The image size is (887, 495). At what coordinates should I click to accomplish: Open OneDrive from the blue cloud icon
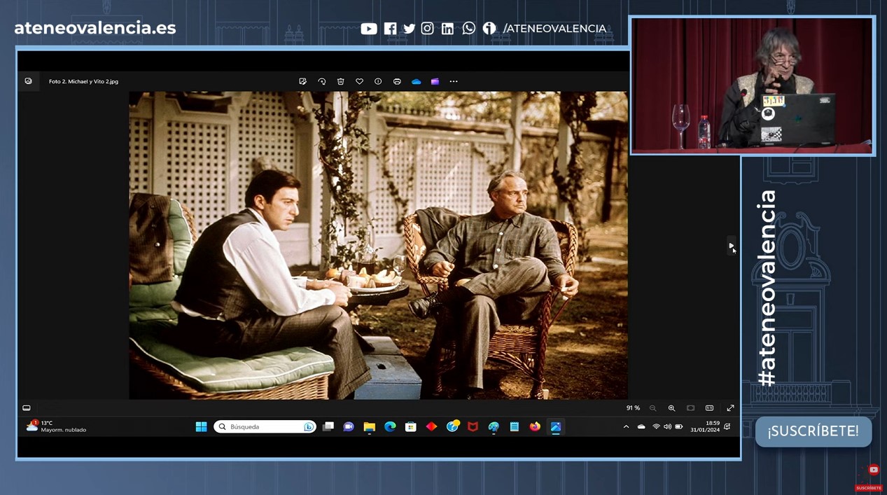417,81
